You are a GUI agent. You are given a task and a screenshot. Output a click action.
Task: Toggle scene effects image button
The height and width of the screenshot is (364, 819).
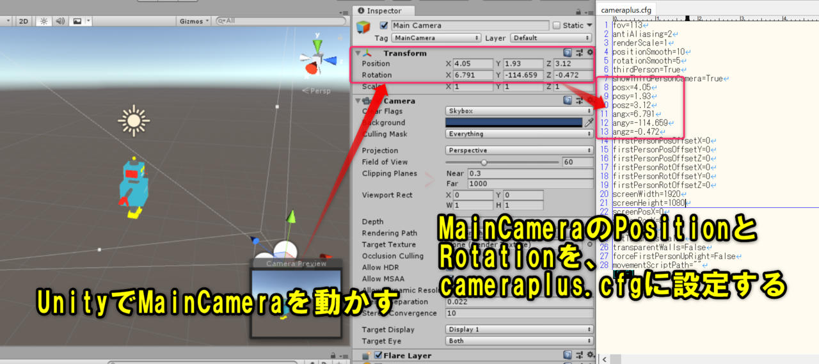point(77,21)
